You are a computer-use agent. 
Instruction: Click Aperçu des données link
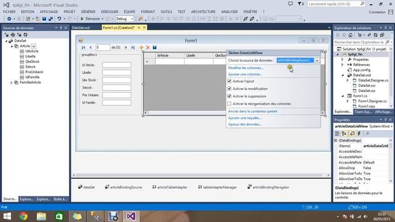pos(245,125)
